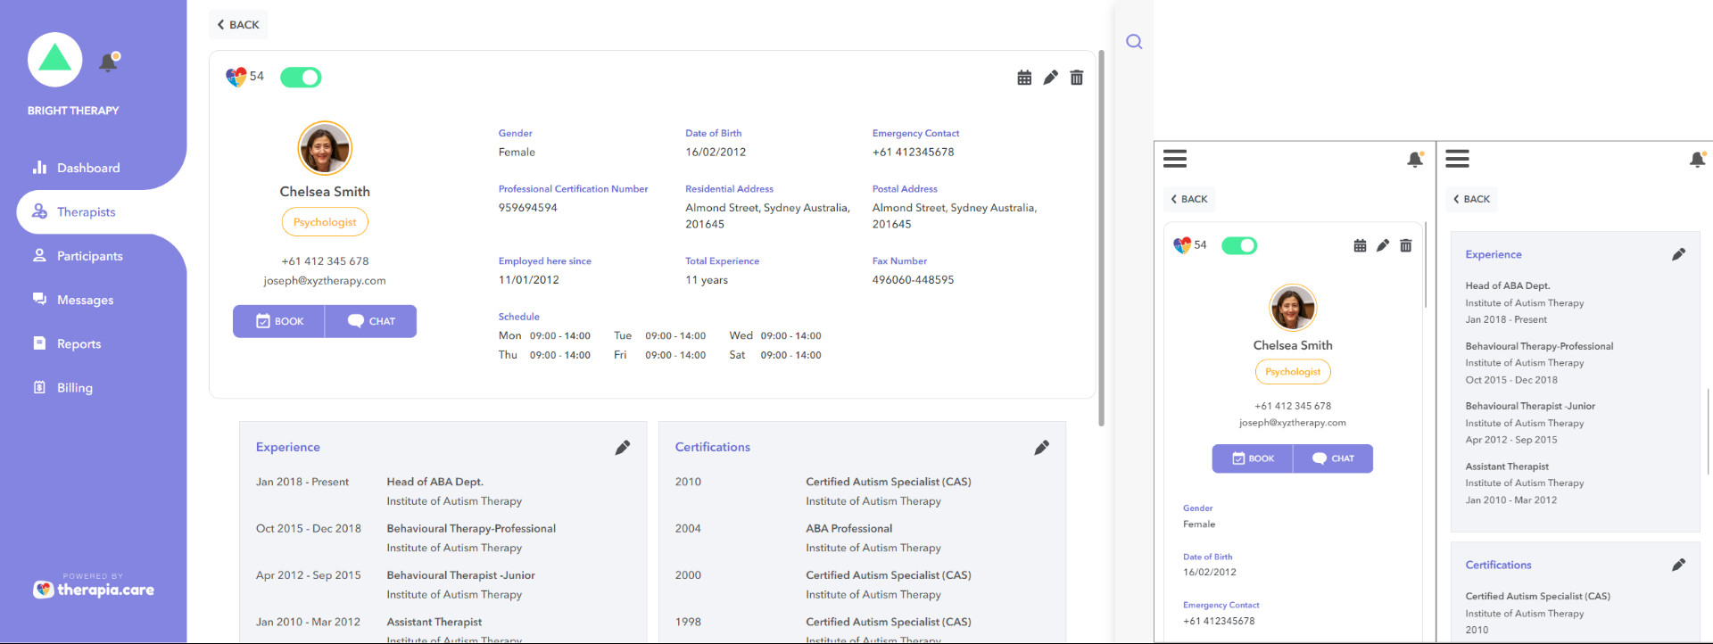Click the desktop BOOK button

pyautogui.click(x=279, y=321)
